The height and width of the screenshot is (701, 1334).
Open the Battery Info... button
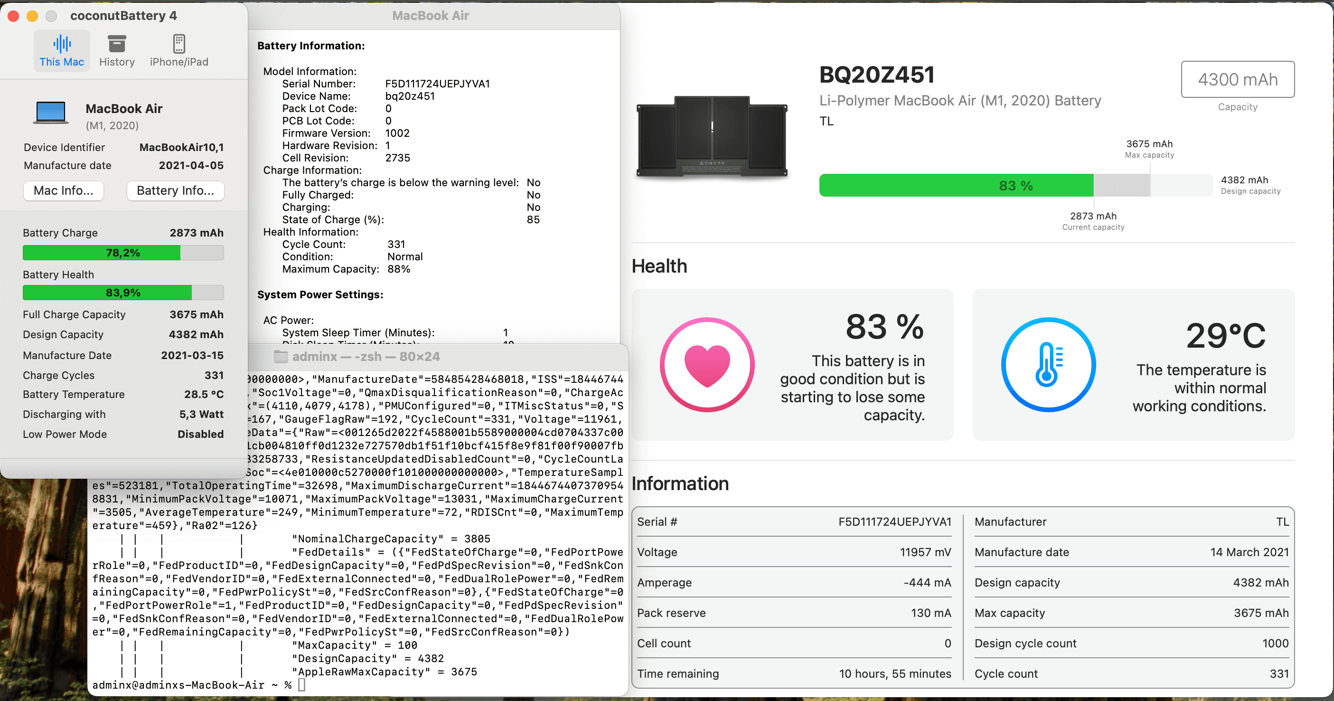[175, 190]
